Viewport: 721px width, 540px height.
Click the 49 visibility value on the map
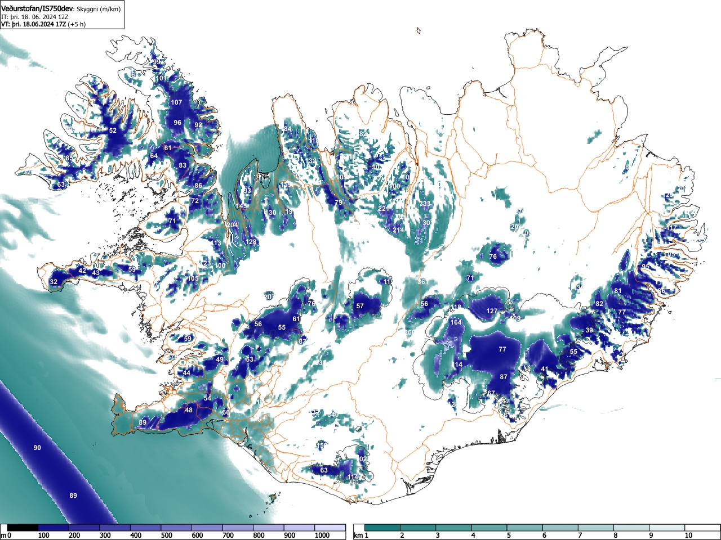tap(220, 359)
